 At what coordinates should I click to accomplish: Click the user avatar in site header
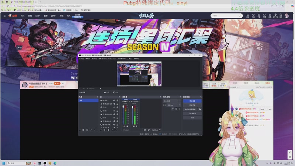[287, 15]
